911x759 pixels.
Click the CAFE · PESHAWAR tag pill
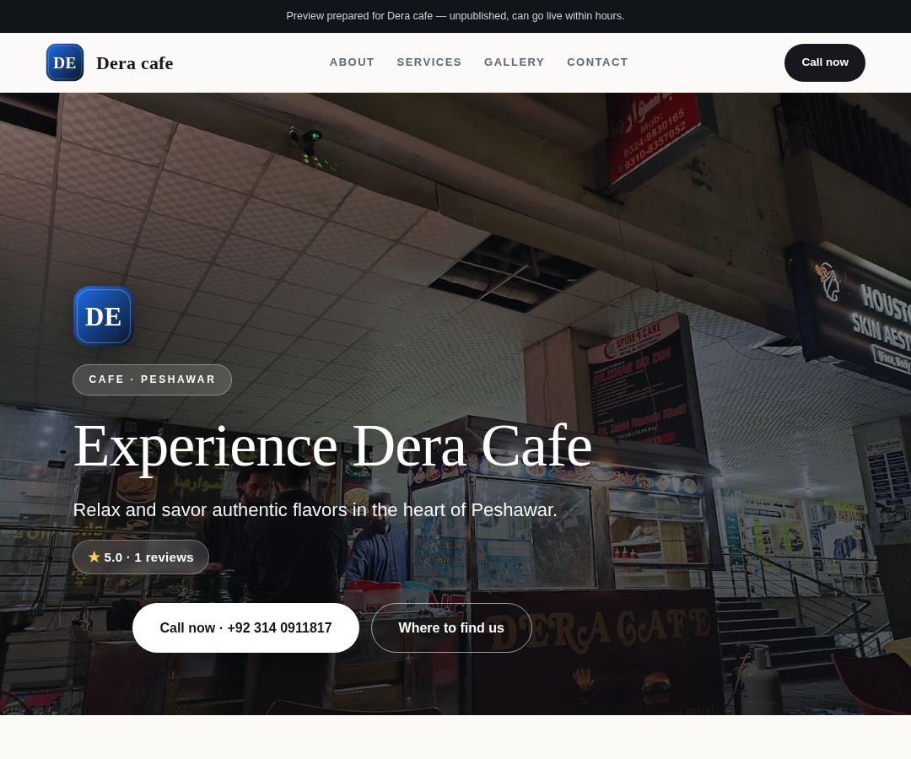coord(152,379)
